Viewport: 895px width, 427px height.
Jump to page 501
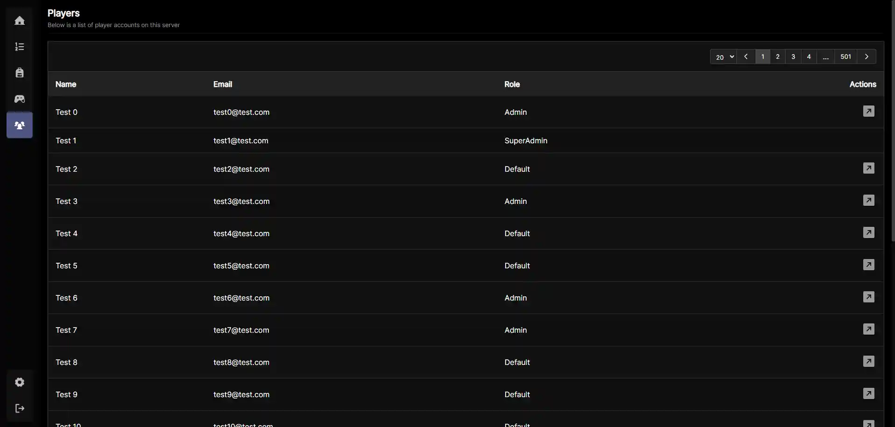[x=846, y=57]
